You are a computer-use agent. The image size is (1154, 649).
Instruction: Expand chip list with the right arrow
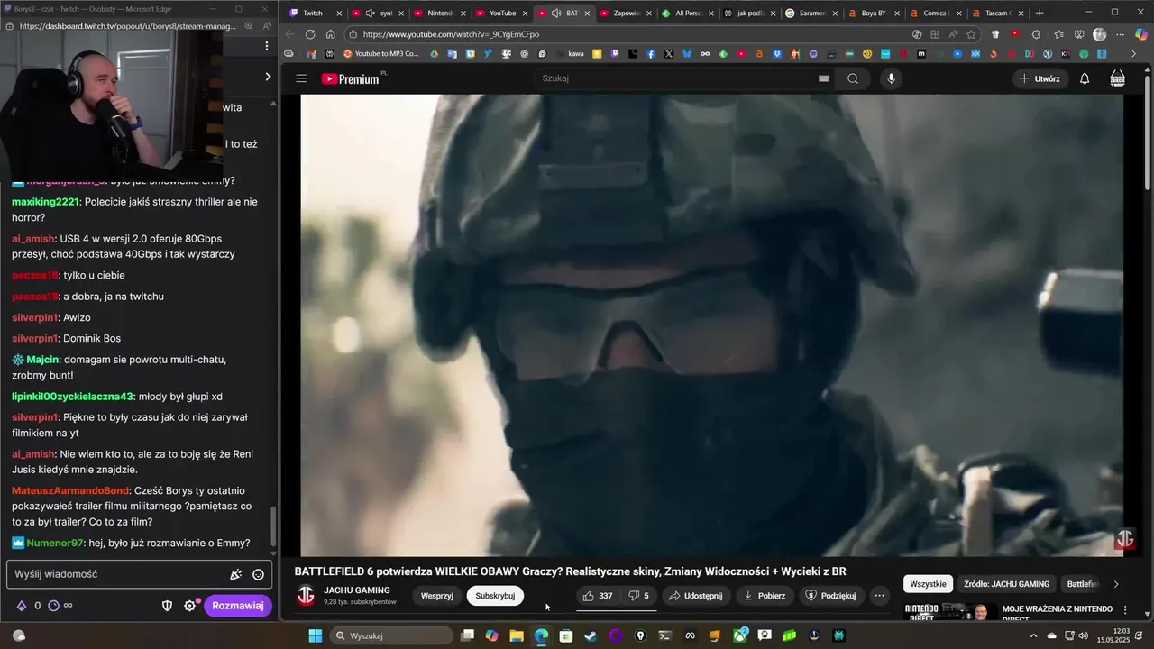1116,584
